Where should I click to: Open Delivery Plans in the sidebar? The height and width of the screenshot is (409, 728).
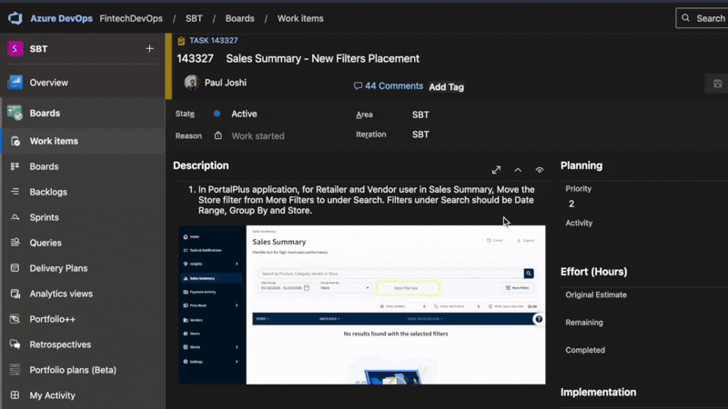pyautogui.click(x=58, y=268)
